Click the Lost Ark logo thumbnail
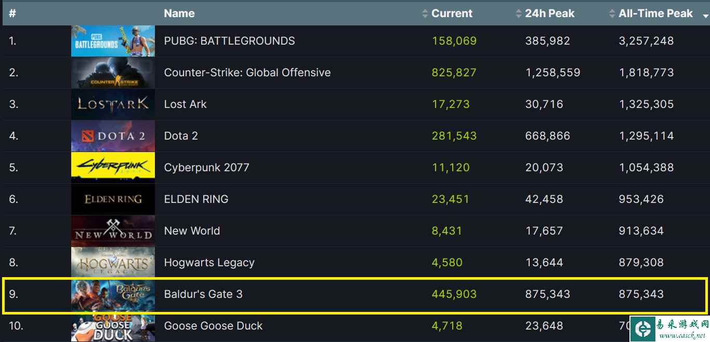 (x=113, y=104)
